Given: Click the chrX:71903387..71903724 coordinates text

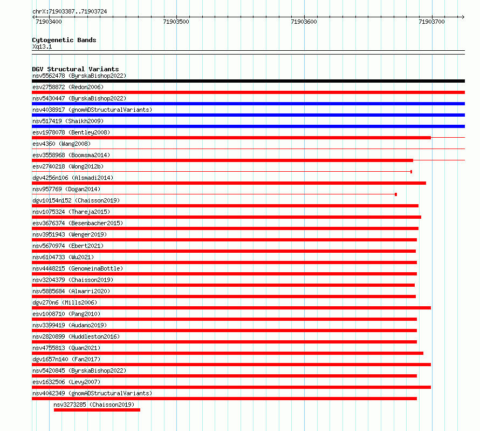Looking at the screenshot, I should [70, 12].
